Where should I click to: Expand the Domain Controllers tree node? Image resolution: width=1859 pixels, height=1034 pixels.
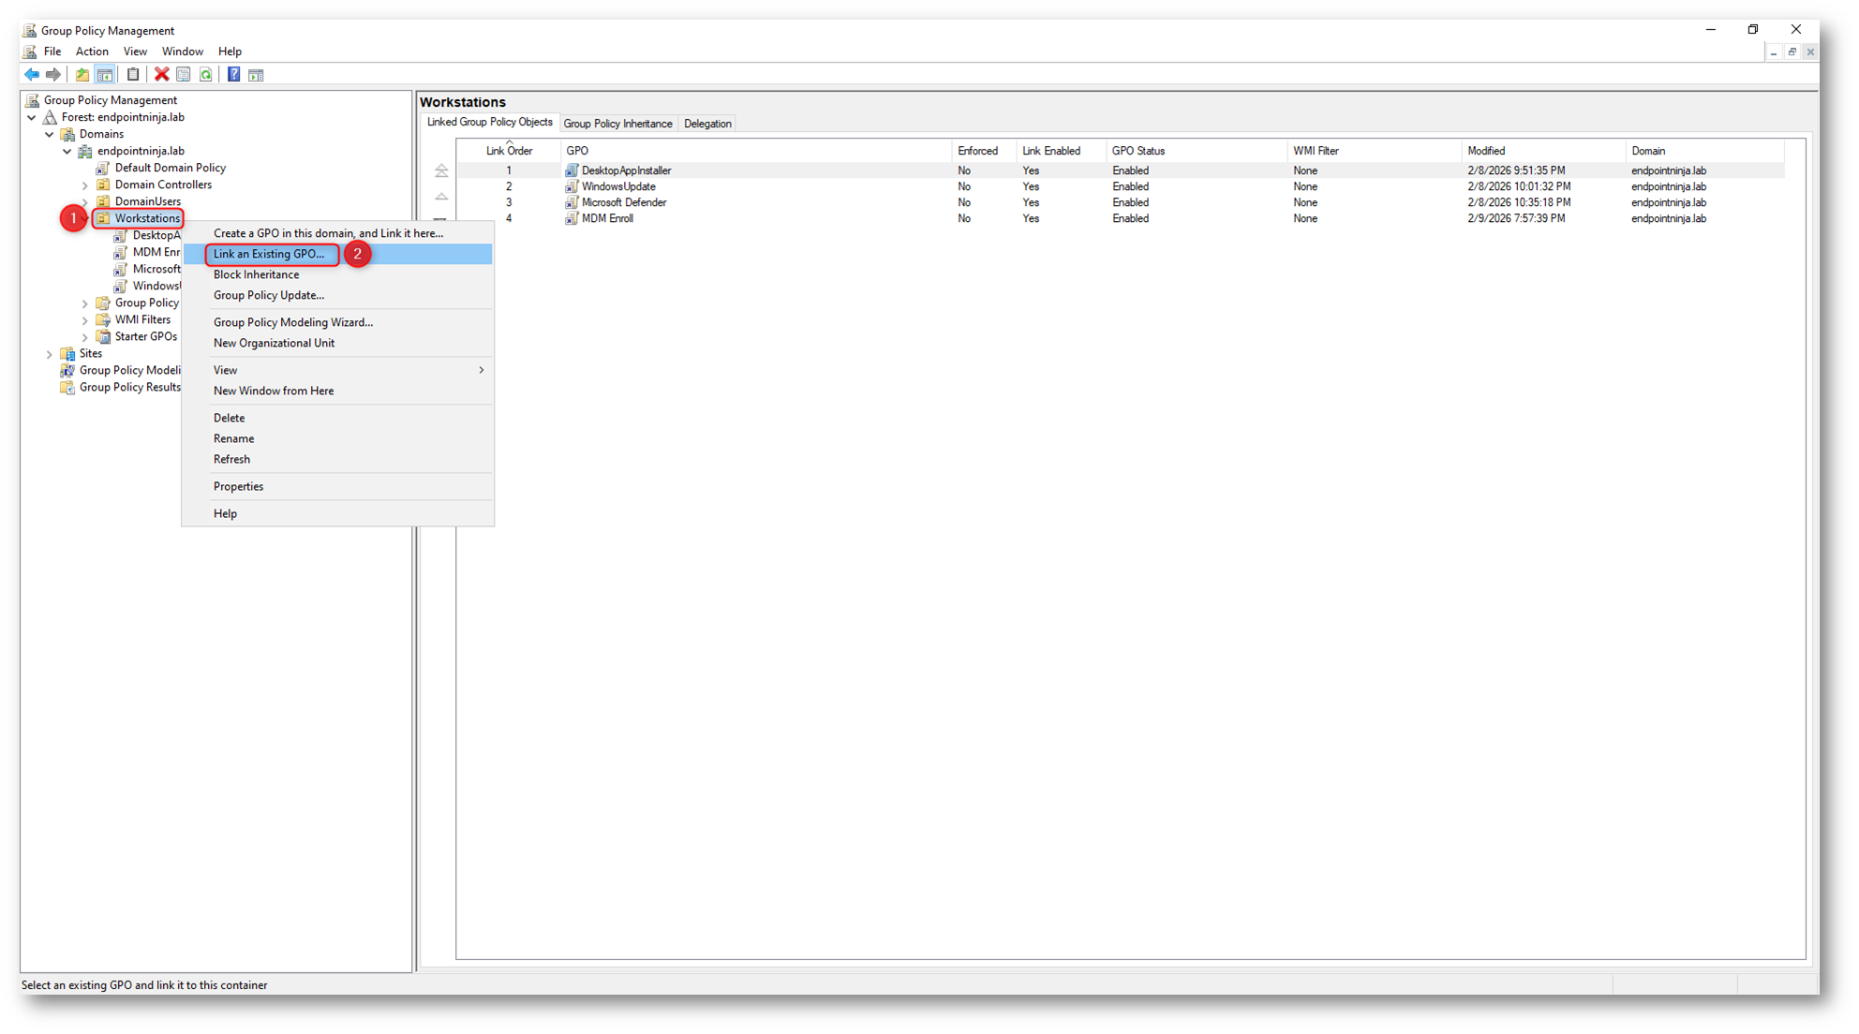coord(85,185)
